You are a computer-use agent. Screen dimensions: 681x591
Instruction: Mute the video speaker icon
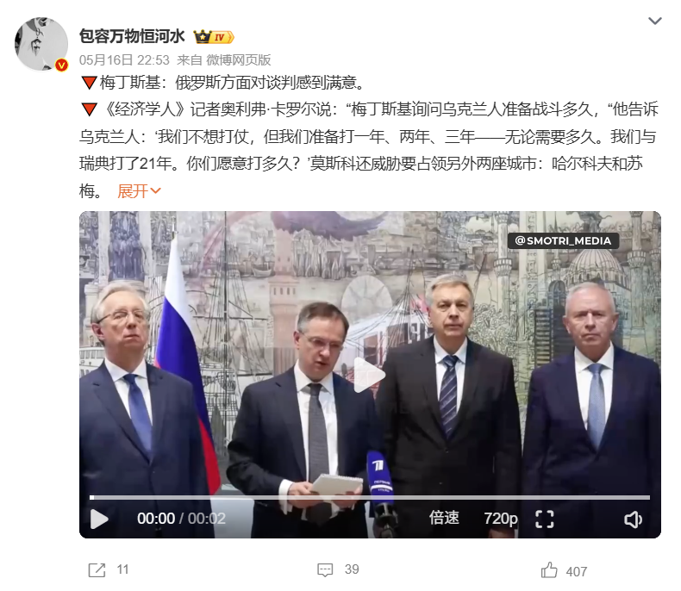(633, 519)
